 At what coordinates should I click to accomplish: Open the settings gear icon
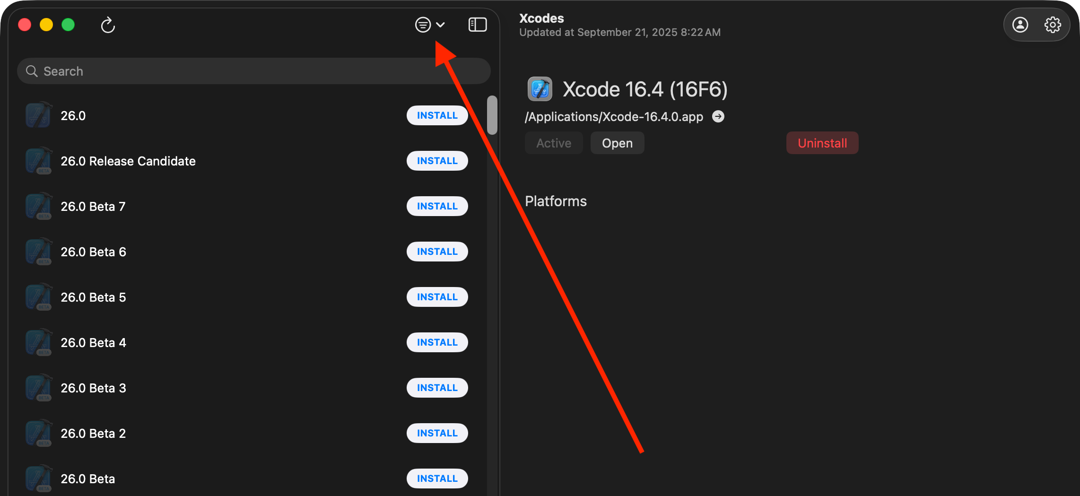pos(1053,25)
